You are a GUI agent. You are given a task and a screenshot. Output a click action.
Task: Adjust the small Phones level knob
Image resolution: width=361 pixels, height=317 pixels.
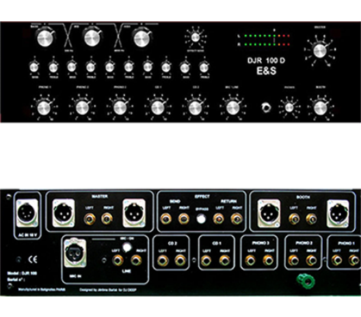click(x=289, y=107)
